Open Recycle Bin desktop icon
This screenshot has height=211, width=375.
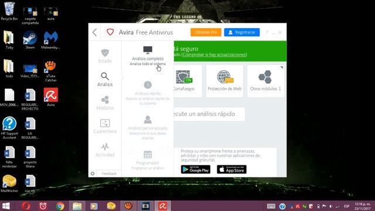coord(9,11)
